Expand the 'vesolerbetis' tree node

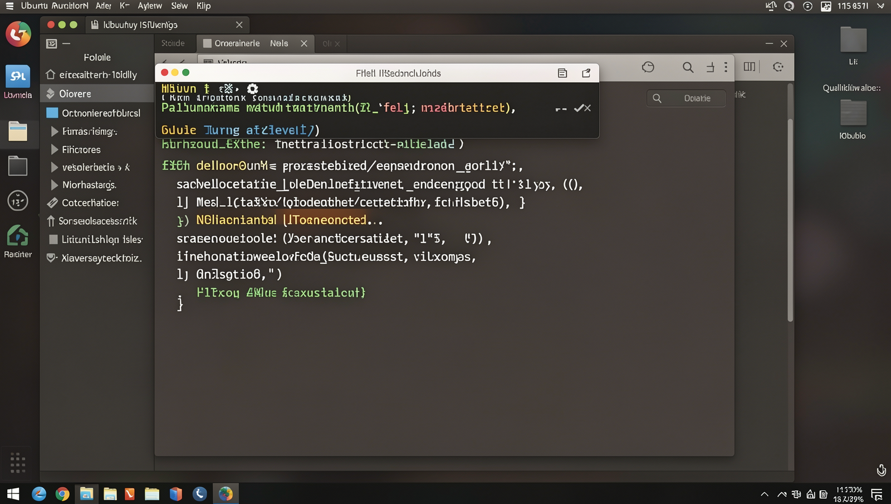(x=55, y=167)
